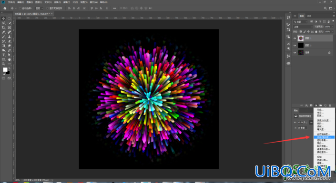
Task: Click the foreground white color swatch
Action: pos(5,69)
